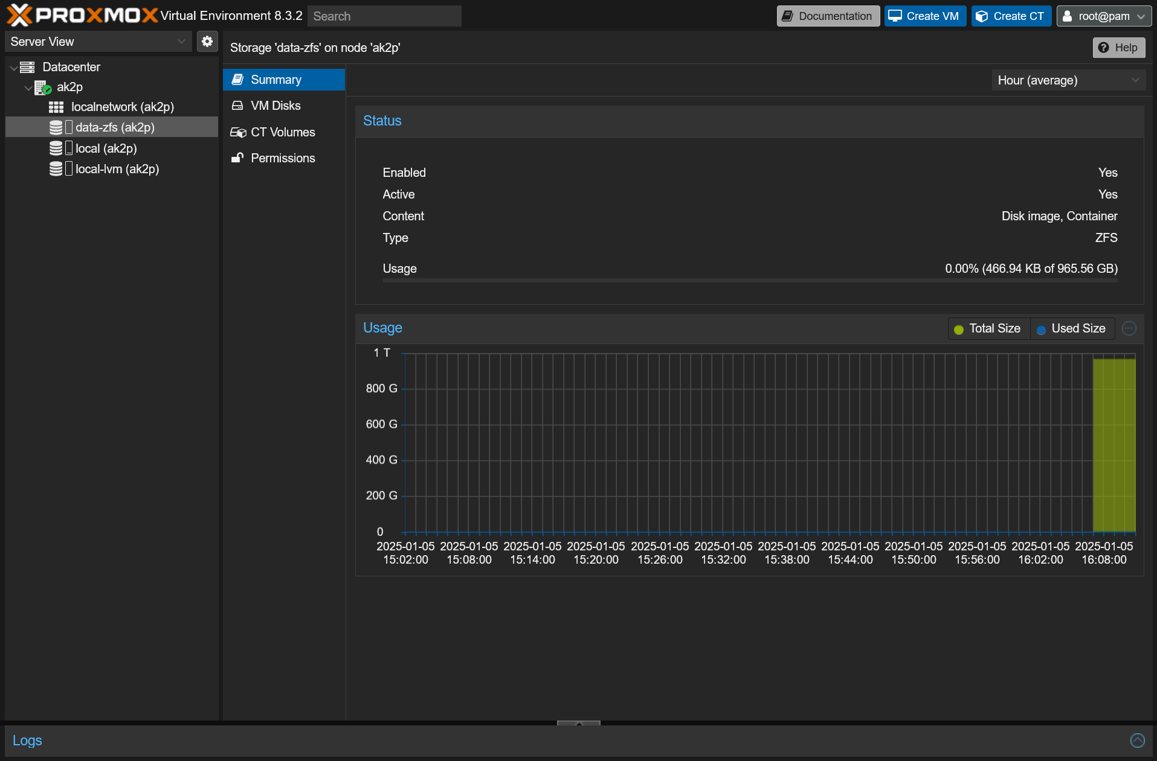This screenshot has height=761, width=1157.
Task: Click the Create VM monitor icon
Action: (x=895, y=16)
